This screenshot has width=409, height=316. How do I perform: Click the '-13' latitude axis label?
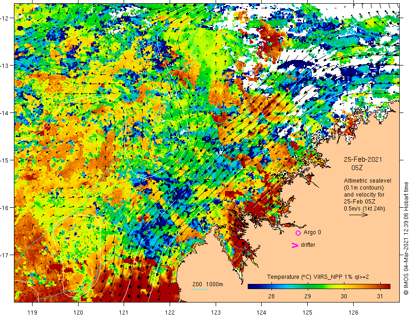[5, 66]
